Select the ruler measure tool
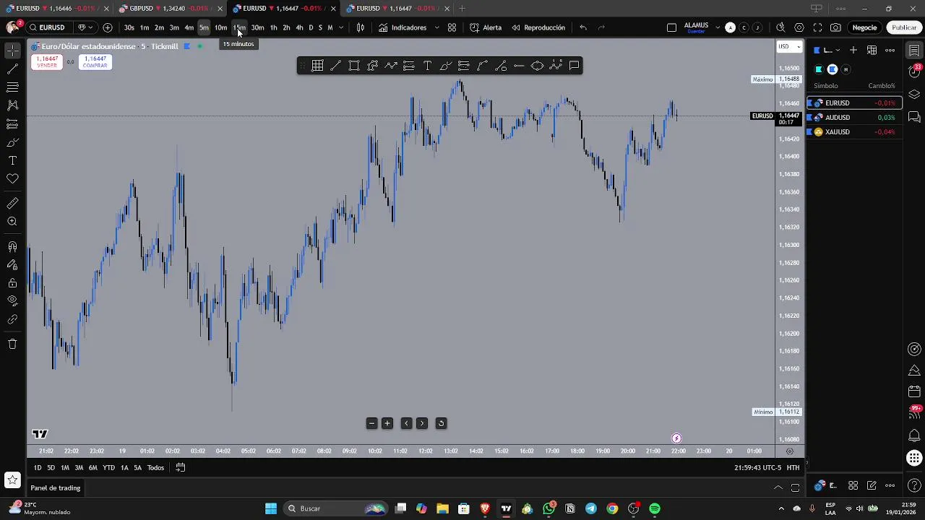Screen dimensions: 925x520 click(12, 204)
